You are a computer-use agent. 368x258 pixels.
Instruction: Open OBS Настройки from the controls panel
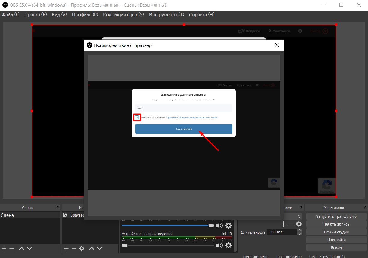coord(336,240)
